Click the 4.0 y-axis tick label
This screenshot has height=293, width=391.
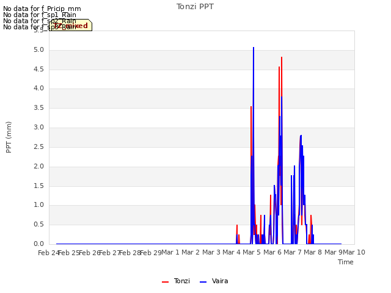click(x=38, y=89)
